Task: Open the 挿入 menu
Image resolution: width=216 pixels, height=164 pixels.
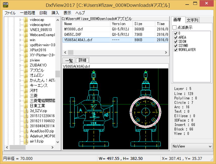Action: 55,13
